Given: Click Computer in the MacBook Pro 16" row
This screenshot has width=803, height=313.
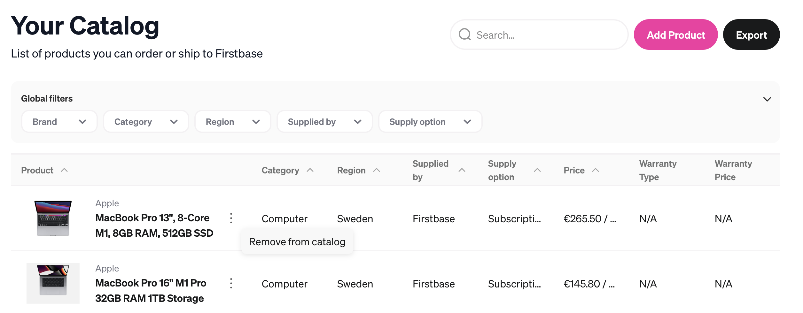Looking at the screenshot, I should (x=285, y=284).
